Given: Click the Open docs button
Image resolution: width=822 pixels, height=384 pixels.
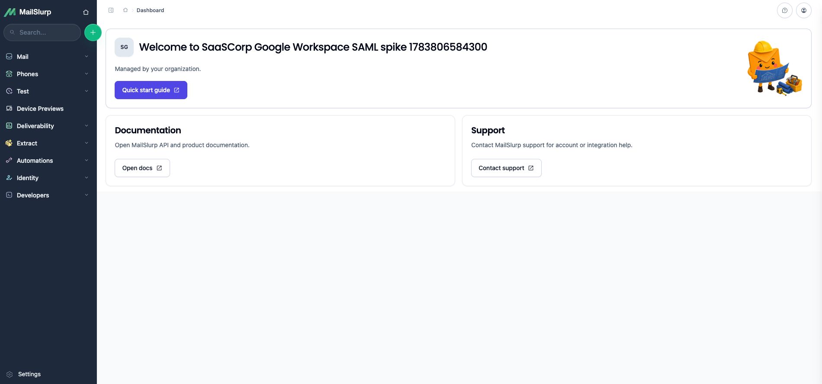Looking at the screenshot, I should [x=142, y=168].
